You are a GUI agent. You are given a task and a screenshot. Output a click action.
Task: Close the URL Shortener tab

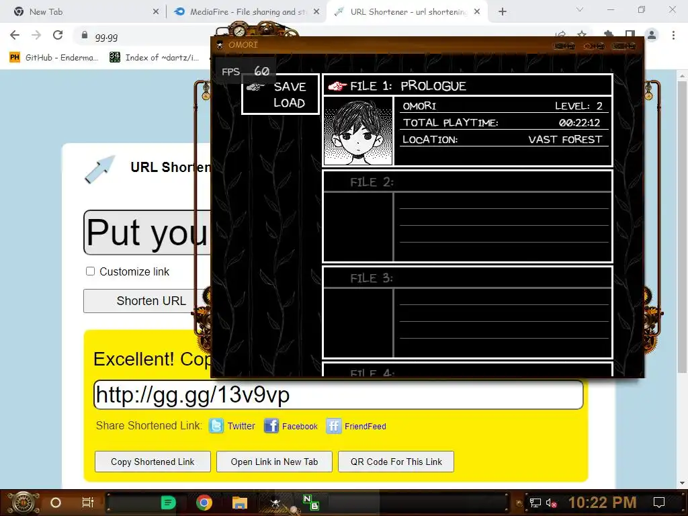click(x=476, y=12)
